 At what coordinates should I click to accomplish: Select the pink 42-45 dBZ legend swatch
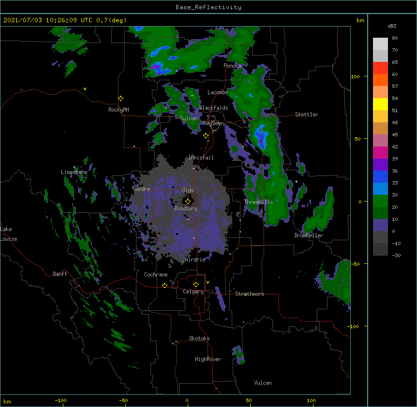[380, 140]
